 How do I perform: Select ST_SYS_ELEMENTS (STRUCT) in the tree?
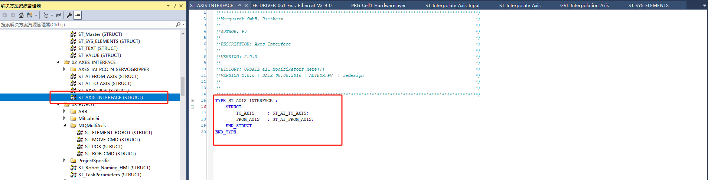109,41
